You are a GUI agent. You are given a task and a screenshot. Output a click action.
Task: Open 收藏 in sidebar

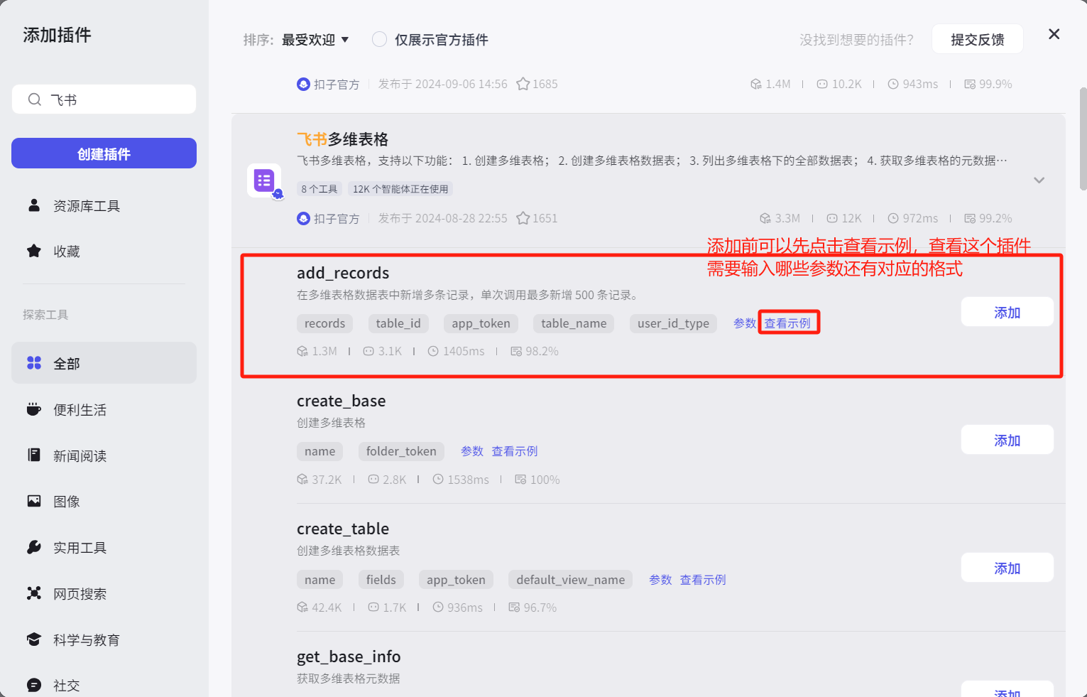coord(104,251)
